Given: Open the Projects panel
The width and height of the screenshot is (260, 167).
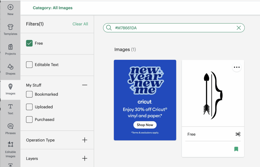Looking at the screenshot, I should pyautogui.click(x=10, y=50).
